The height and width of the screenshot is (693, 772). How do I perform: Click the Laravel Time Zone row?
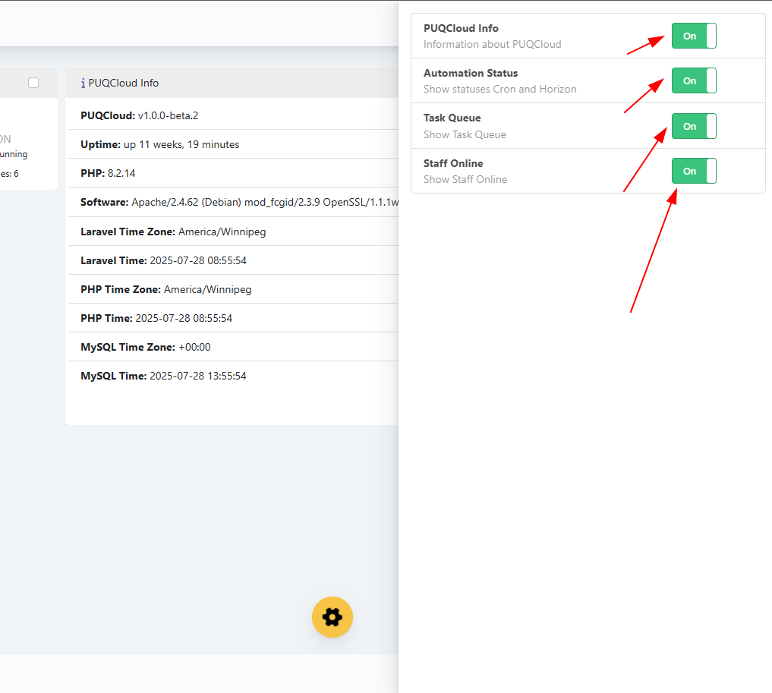(x=233, y=232)
